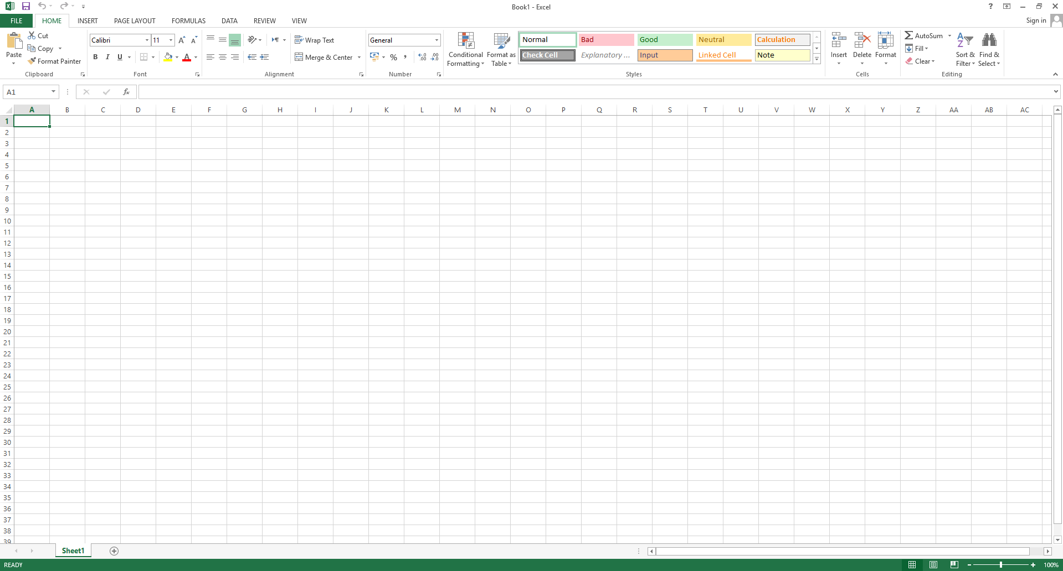Toggle Wrap Text for the cell
1063x571 pixels.
pos(314,40)
